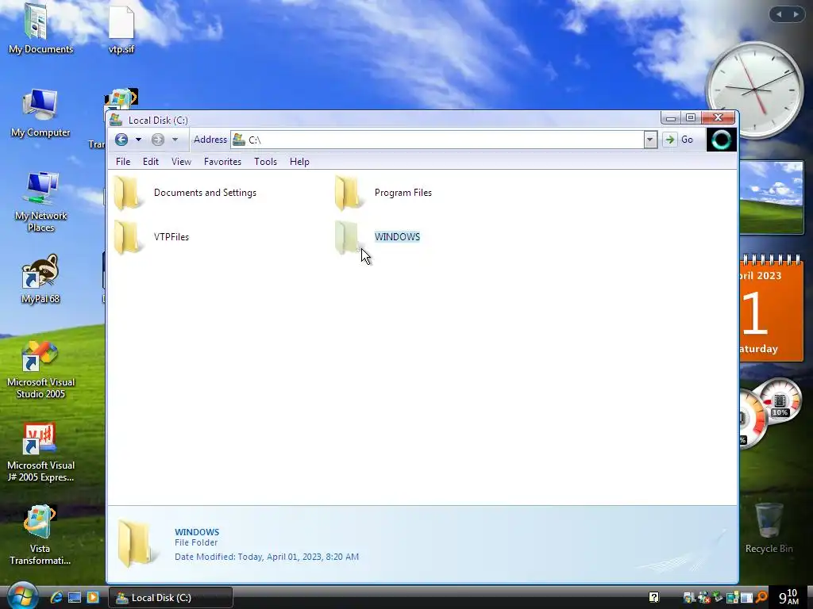Screen dimensions: 813x609
Task: Select the Vista Transformation desktop icon
Action: [x=40, y=535]
